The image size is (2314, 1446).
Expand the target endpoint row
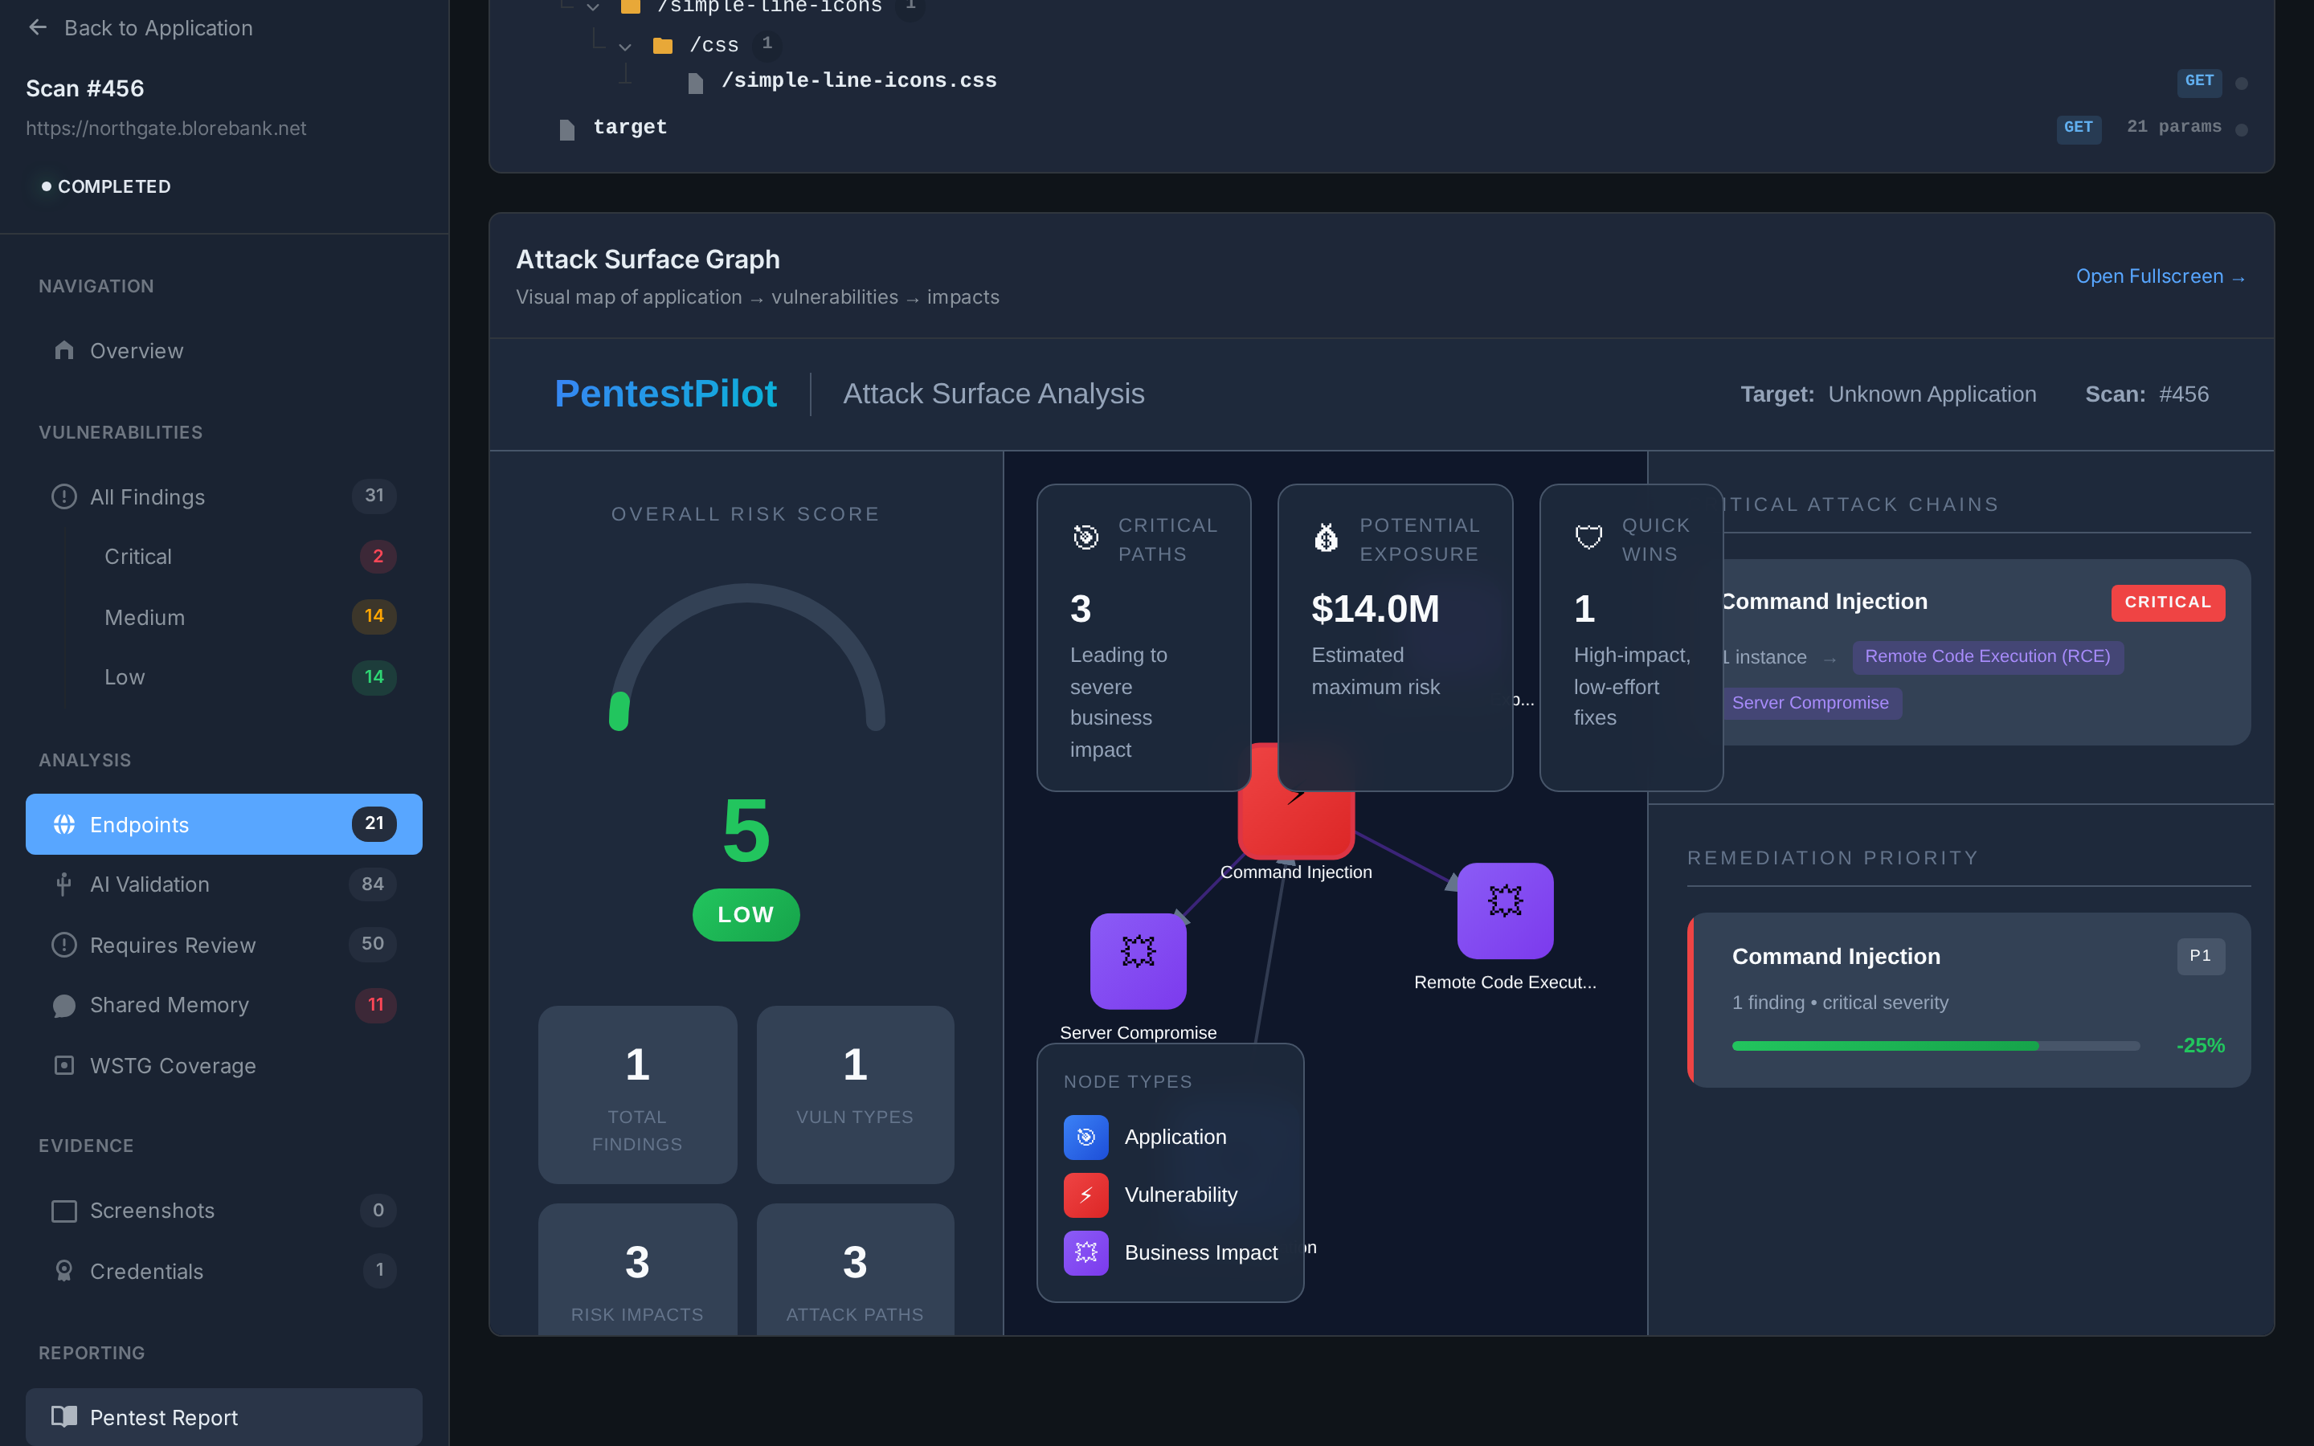(629, 127)
